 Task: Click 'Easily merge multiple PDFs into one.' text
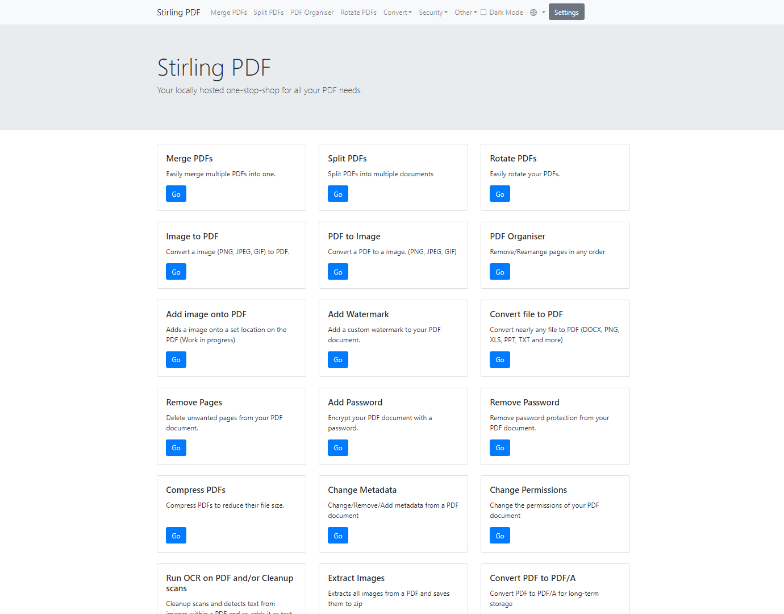[220, 174]
